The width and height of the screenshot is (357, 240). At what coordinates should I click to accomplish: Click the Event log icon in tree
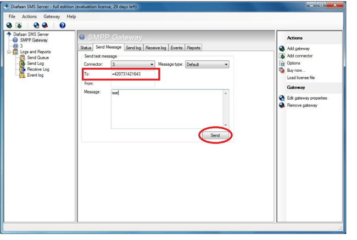[x=23, y=75]
